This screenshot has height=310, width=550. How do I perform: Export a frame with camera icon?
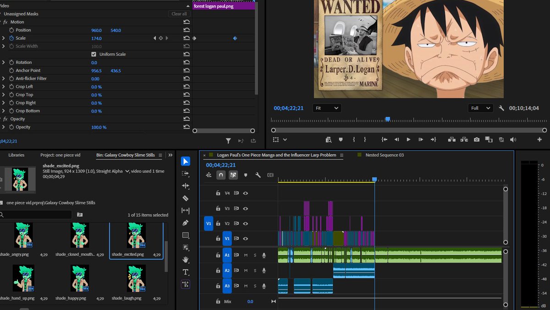tap(477, 139)
